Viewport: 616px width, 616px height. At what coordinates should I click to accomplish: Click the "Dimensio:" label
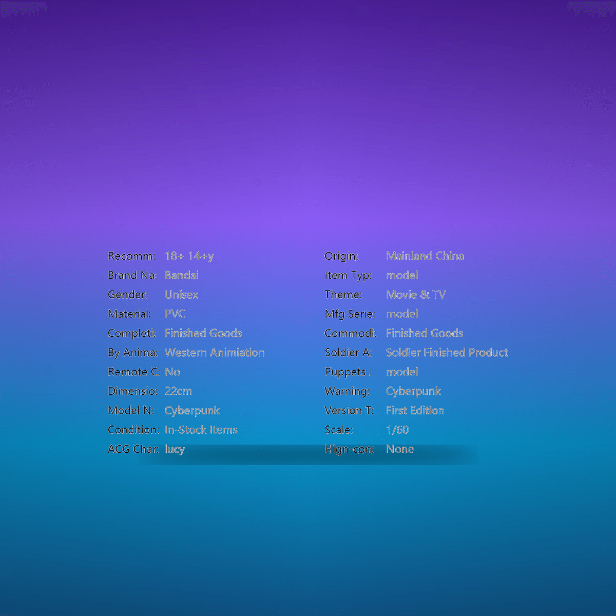133,391
